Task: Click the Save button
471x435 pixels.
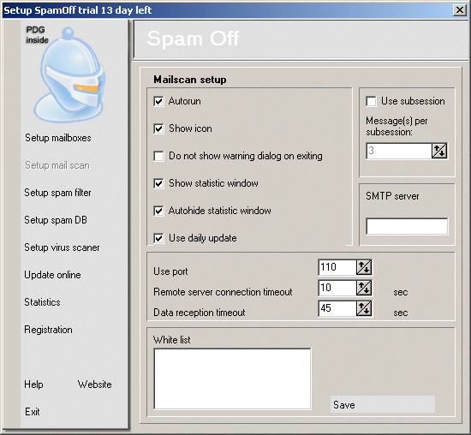Action: point(383,405)
